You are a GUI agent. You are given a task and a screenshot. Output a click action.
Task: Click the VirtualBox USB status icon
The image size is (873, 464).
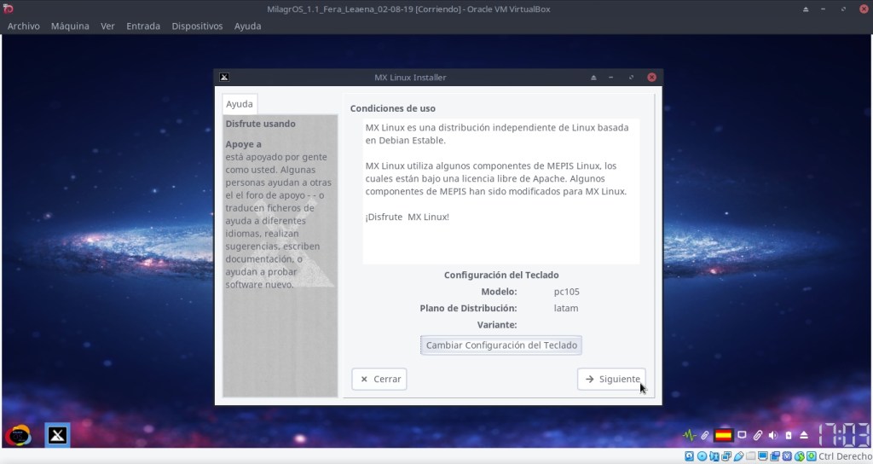point(739,456)
